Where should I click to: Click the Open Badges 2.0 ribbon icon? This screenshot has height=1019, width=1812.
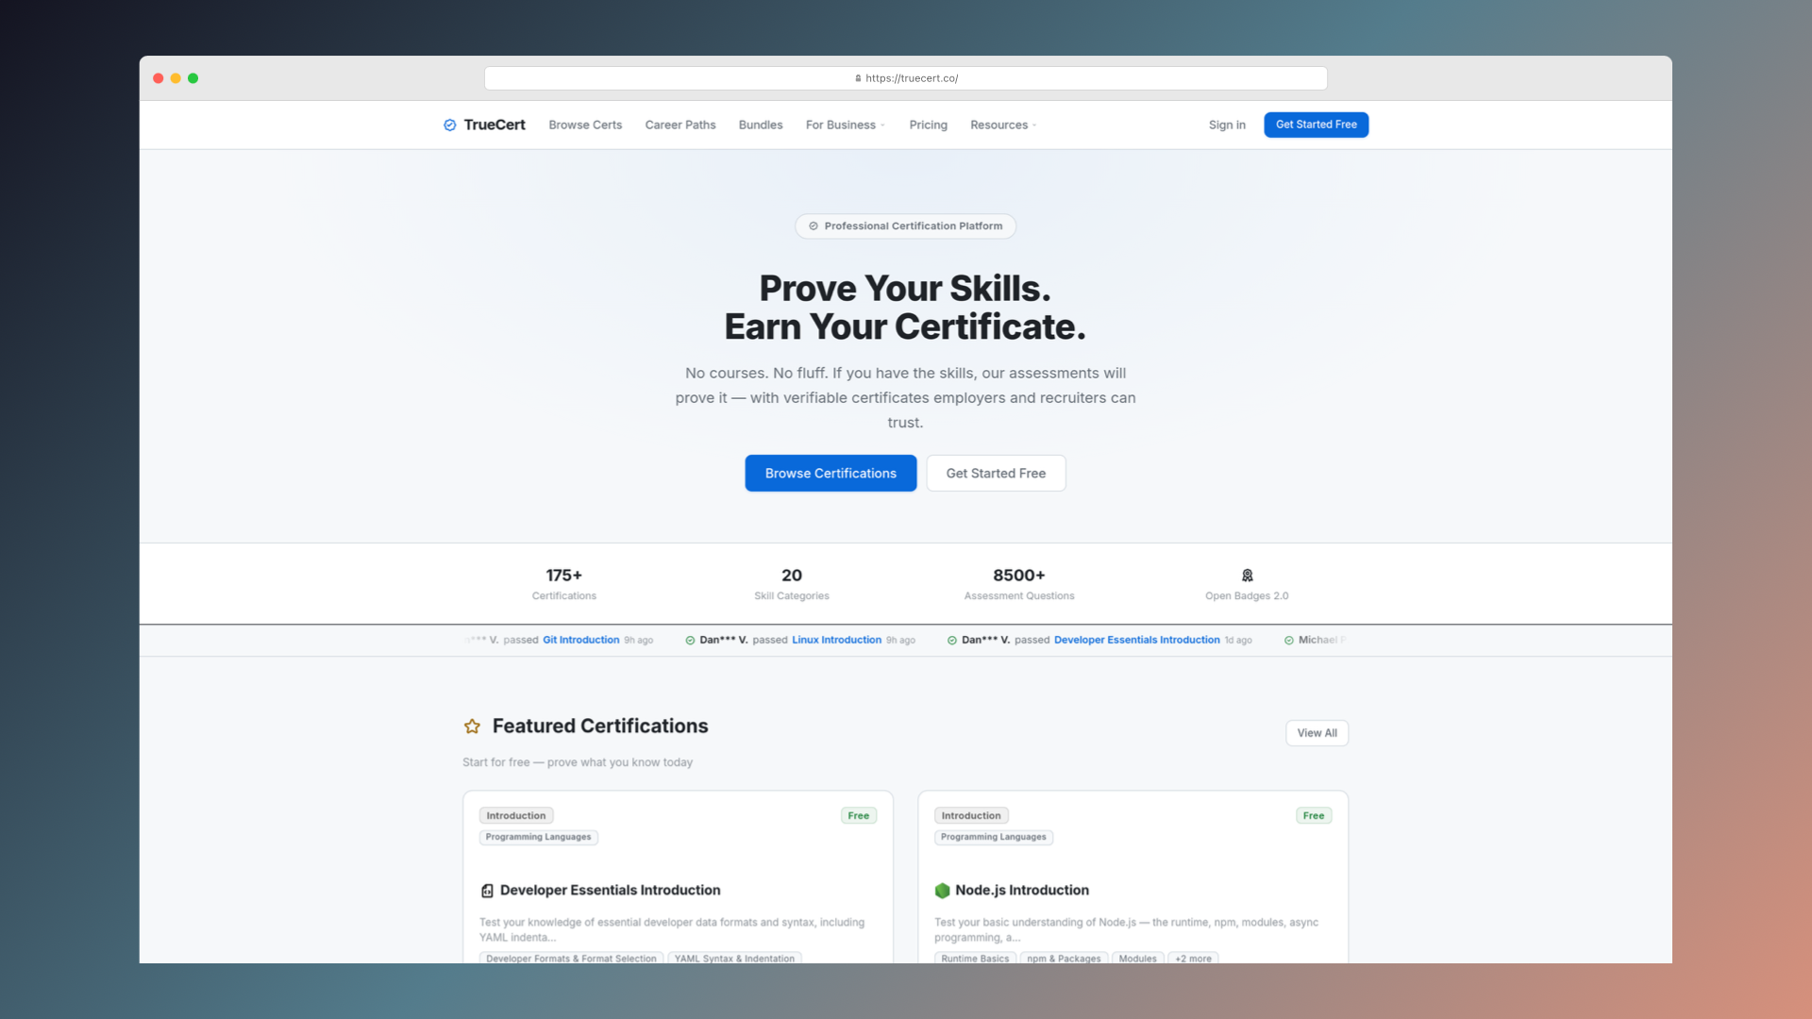coord(1247,576)
